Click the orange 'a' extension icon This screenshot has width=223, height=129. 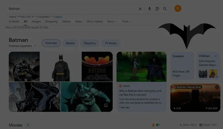pyautogui.click(x=153, y=125)
